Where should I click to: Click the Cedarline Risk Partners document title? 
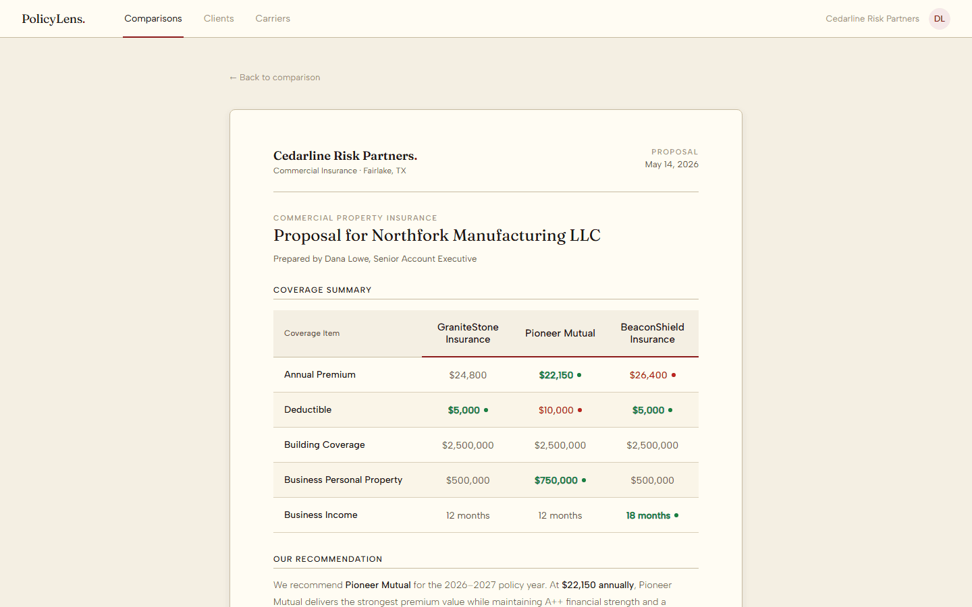[345, 156]
